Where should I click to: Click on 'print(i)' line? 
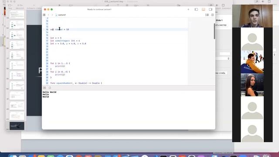point(60,66)
